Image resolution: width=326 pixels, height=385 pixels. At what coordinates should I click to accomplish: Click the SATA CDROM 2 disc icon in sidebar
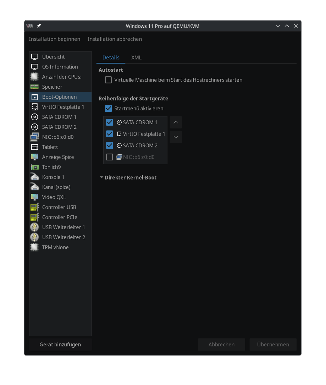[34, 127]
